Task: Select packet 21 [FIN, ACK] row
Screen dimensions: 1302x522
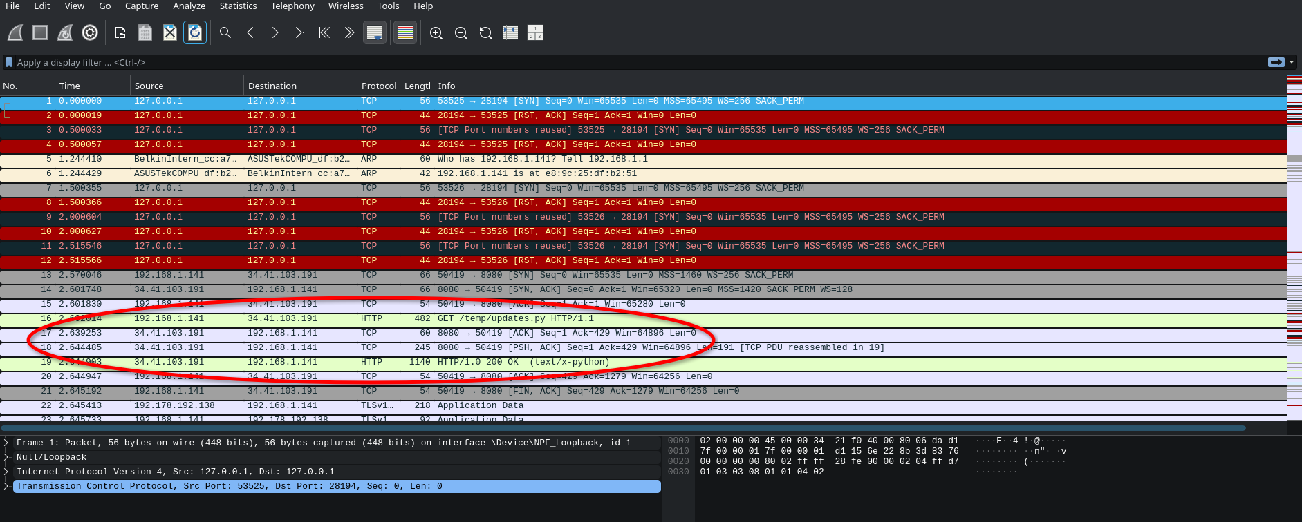Action: tap(643, 391)
